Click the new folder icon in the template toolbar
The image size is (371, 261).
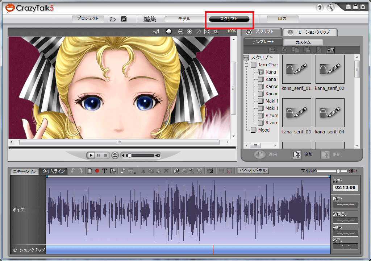pos(272,50)
